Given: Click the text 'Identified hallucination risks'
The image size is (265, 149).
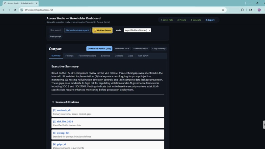Looking at the screenshot, I should [x=67, y=125].
